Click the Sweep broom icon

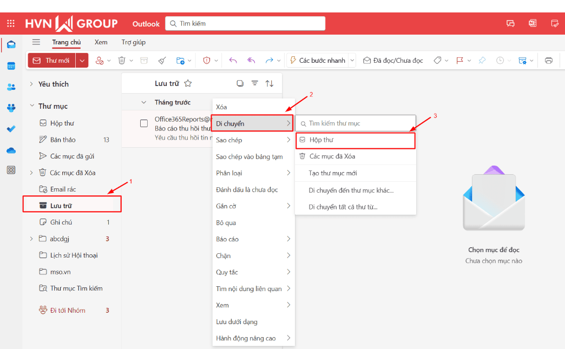point(162,61)
